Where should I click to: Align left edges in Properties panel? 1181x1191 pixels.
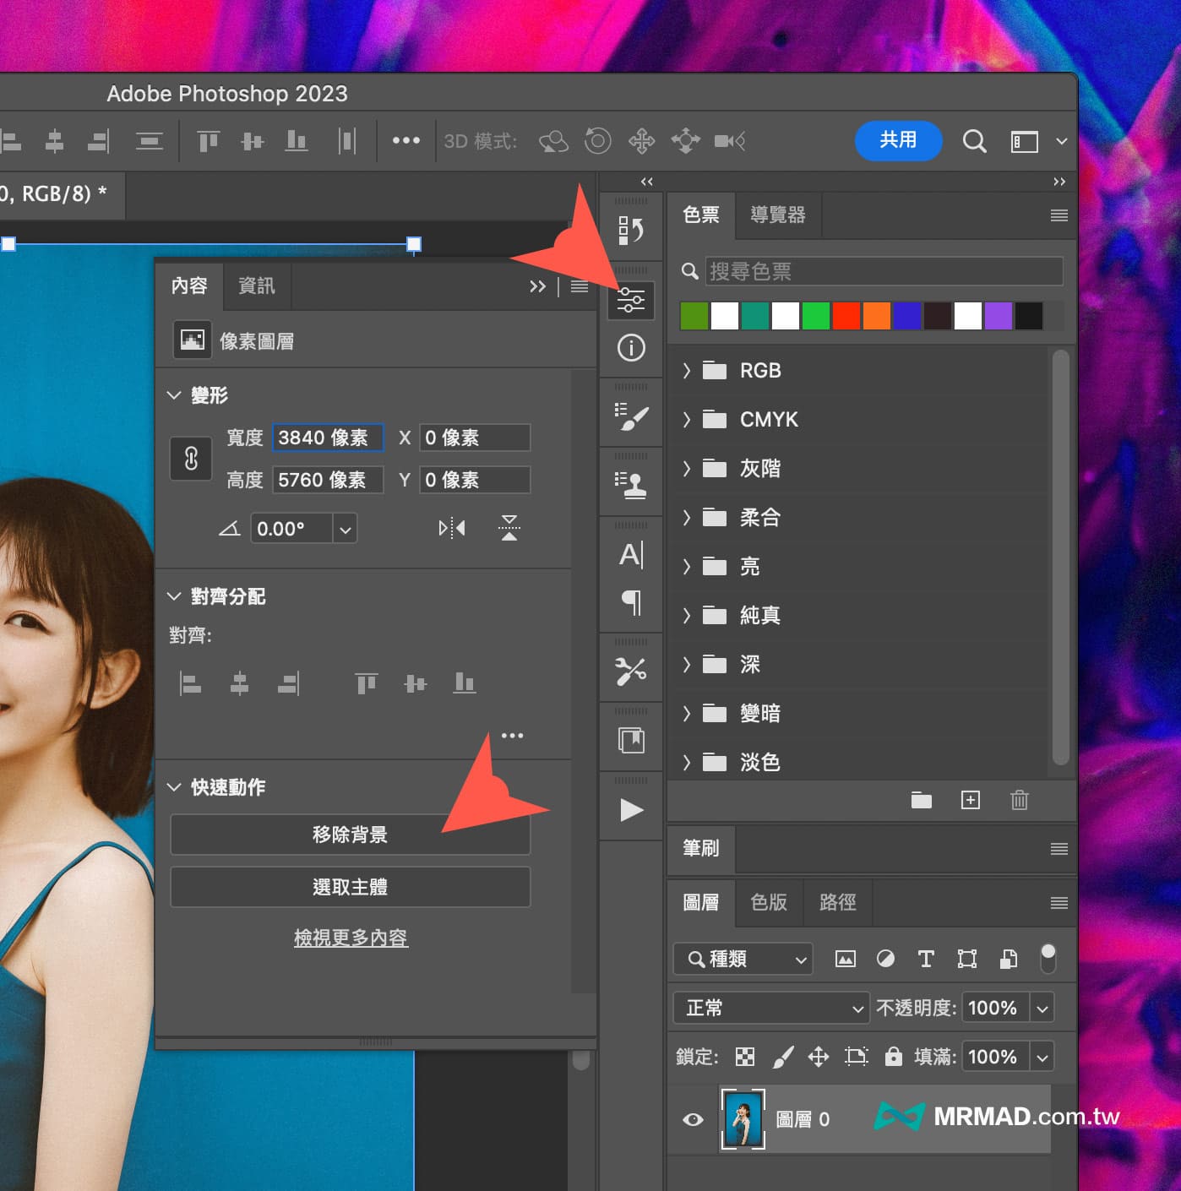(x=191, y=683)
